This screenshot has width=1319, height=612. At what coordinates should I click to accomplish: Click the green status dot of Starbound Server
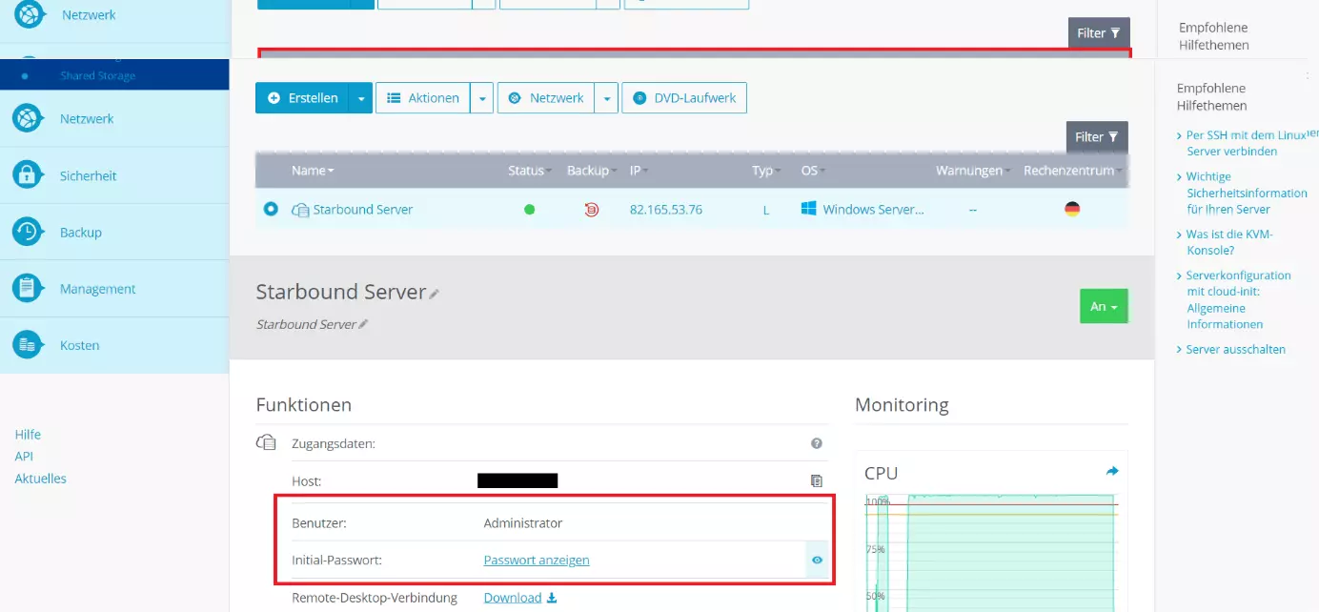point(530,210)
